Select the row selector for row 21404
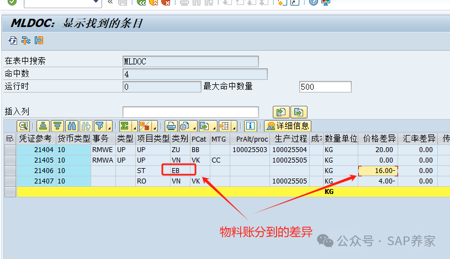The image size is (450, 259). coord(10,150)
